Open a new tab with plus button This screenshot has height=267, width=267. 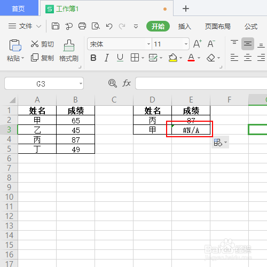click(186, 9)
